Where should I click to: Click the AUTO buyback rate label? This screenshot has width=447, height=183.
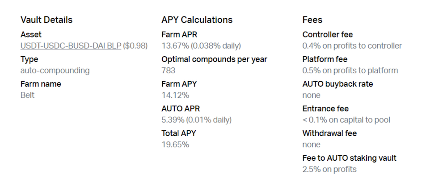(x=337, y=84)
